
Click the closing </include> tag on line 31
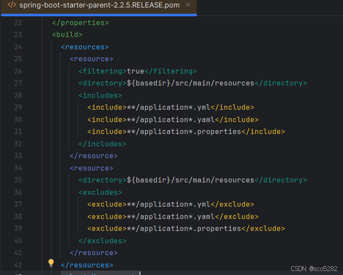click(263, 132)
